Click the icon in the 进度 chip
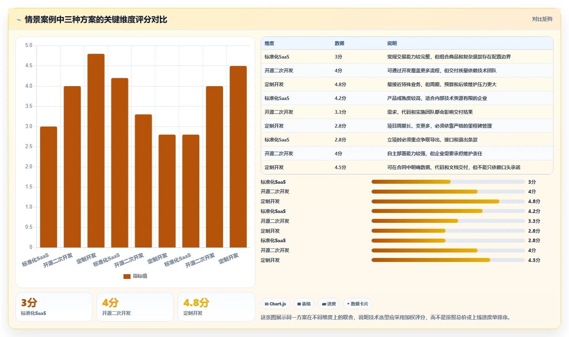Image resolution: width=569 pixels, height=337 pixels. pos(324,304)
